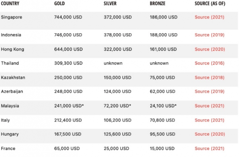Click the SILVER column header
The height and width of the screenshot is (157, 239).
[110, 3]
